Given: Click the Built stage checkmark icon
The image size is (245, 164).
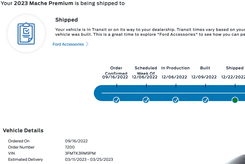Looking at the screenshot, I should click(205, 100).
